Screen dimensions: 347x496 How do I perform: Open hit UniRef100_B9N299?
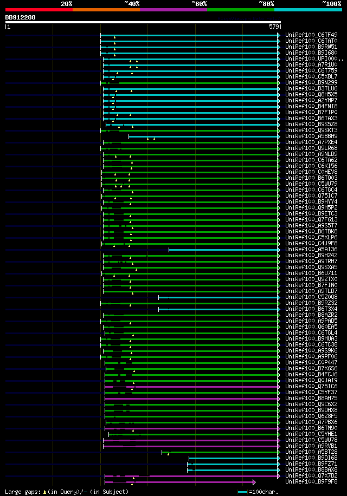pos(311,82)
